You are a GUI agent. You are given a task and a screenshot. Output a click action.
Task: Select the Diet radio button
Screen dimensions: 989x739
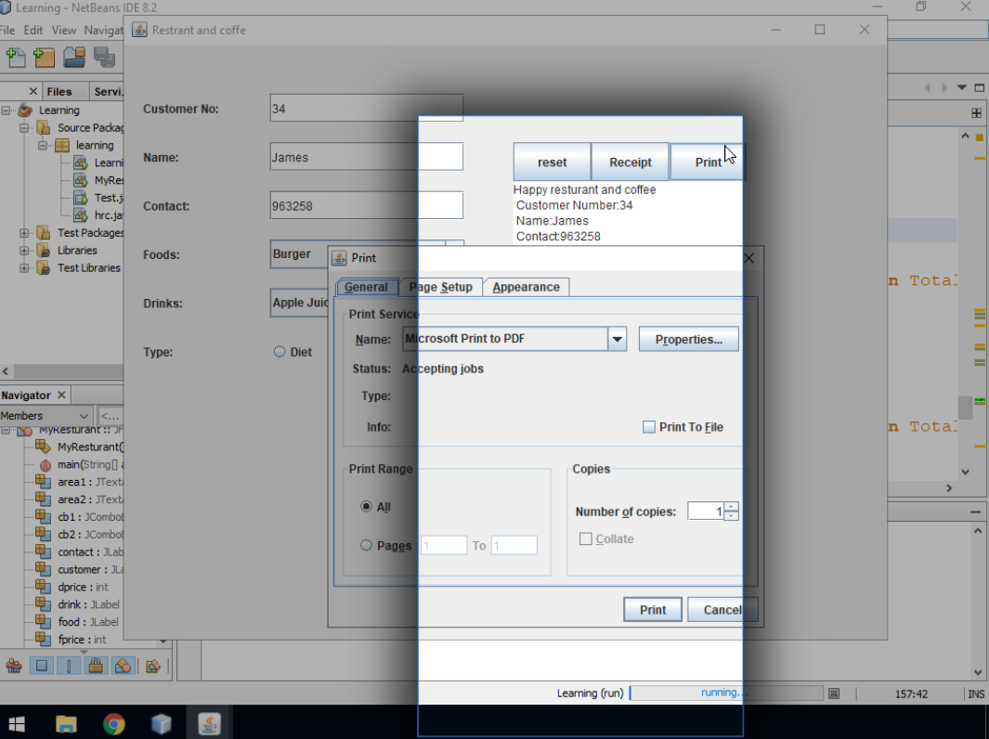(x=280, y=352)
